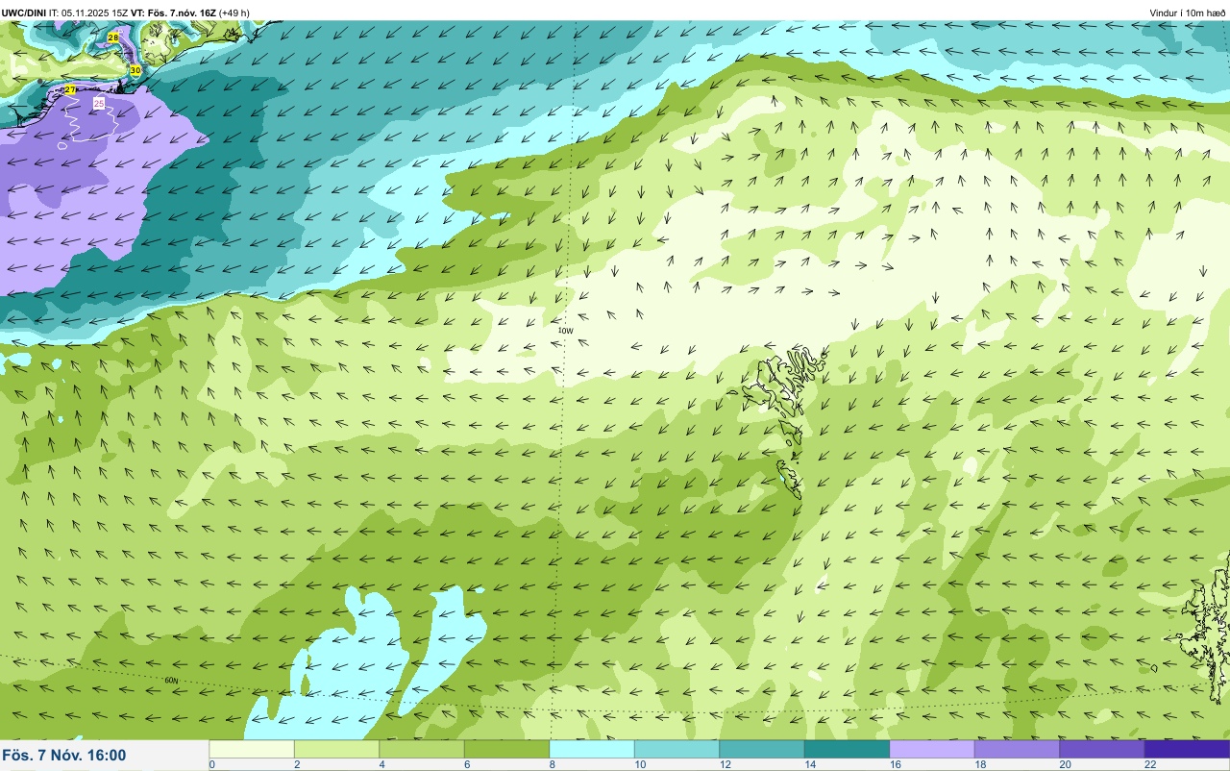Click the yellow 27 wind gust marker

(70, 89)
